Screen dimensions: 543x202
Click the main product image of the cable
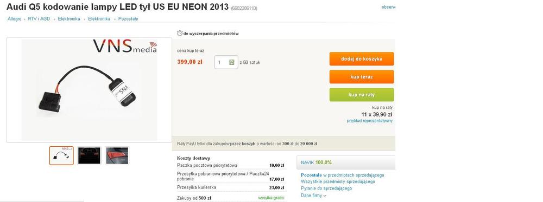[90, 90]
